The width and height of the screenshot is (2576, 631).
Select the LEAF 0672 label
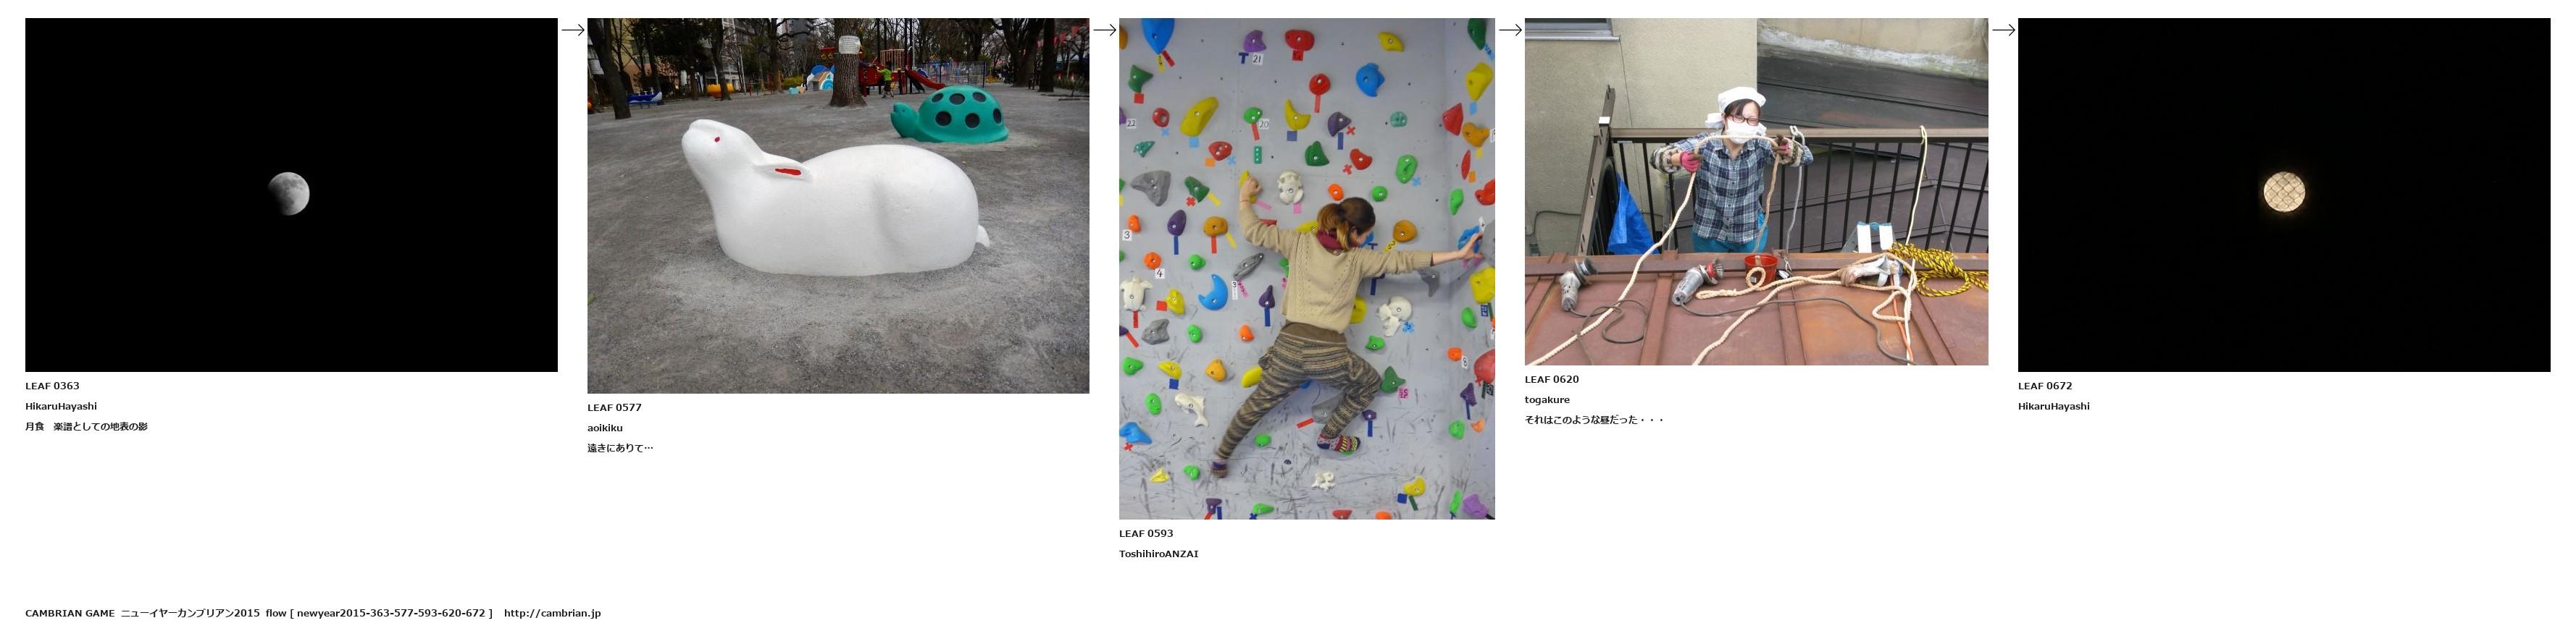pyautogui.click(x=2045, y=386)
